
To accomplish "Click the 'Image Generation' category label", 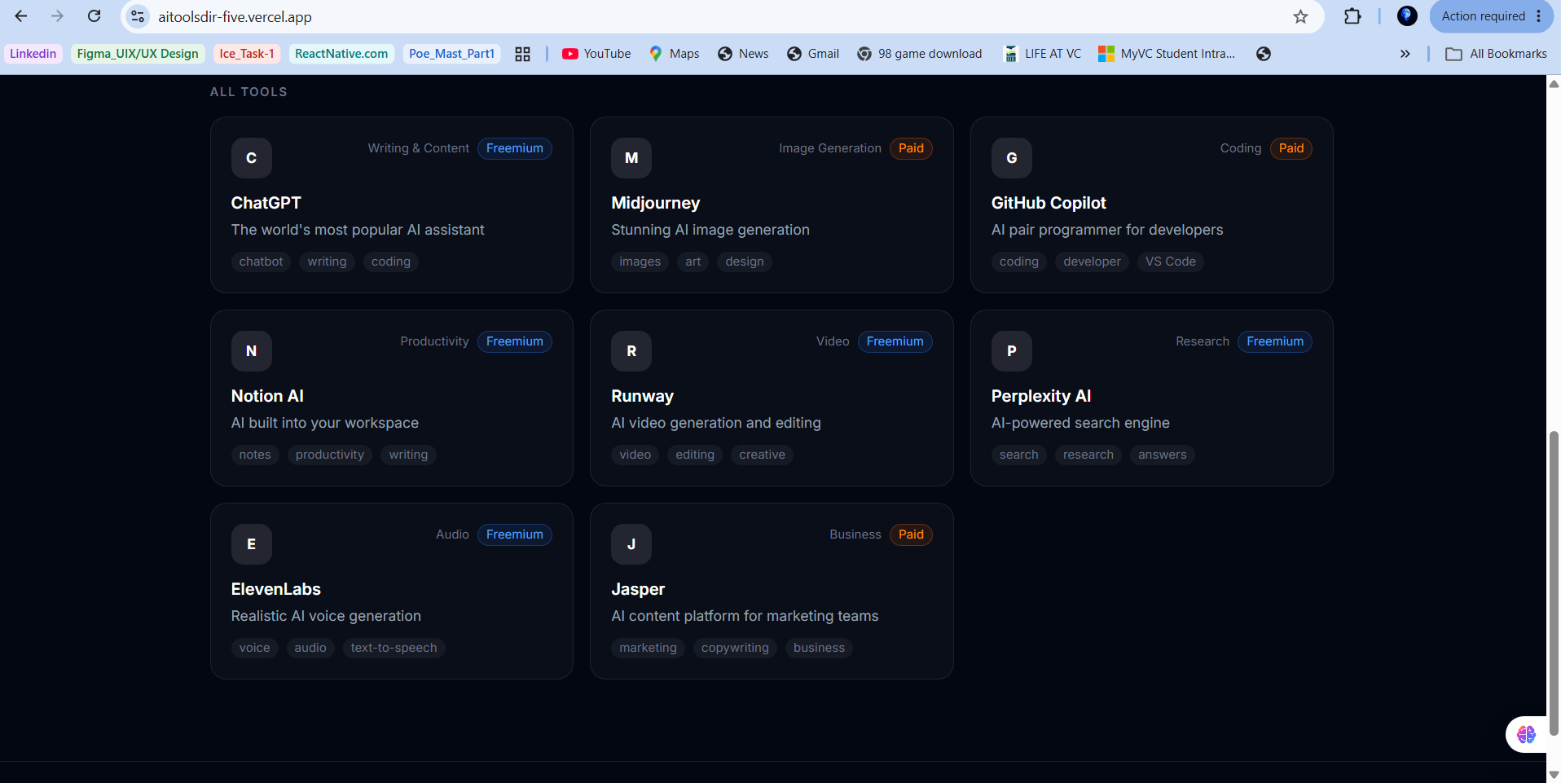I will pyautogui.click(x=830, y=148).
